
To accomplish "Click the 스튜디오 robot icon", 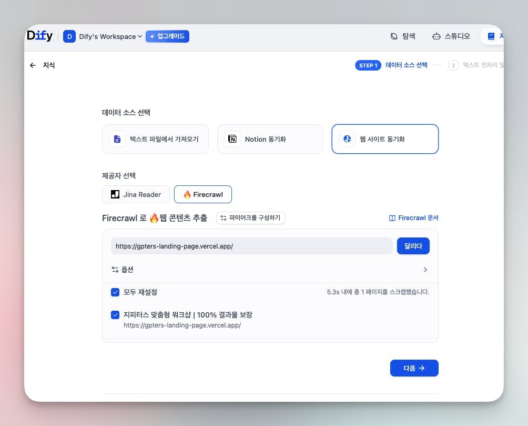I will point(436,36).
